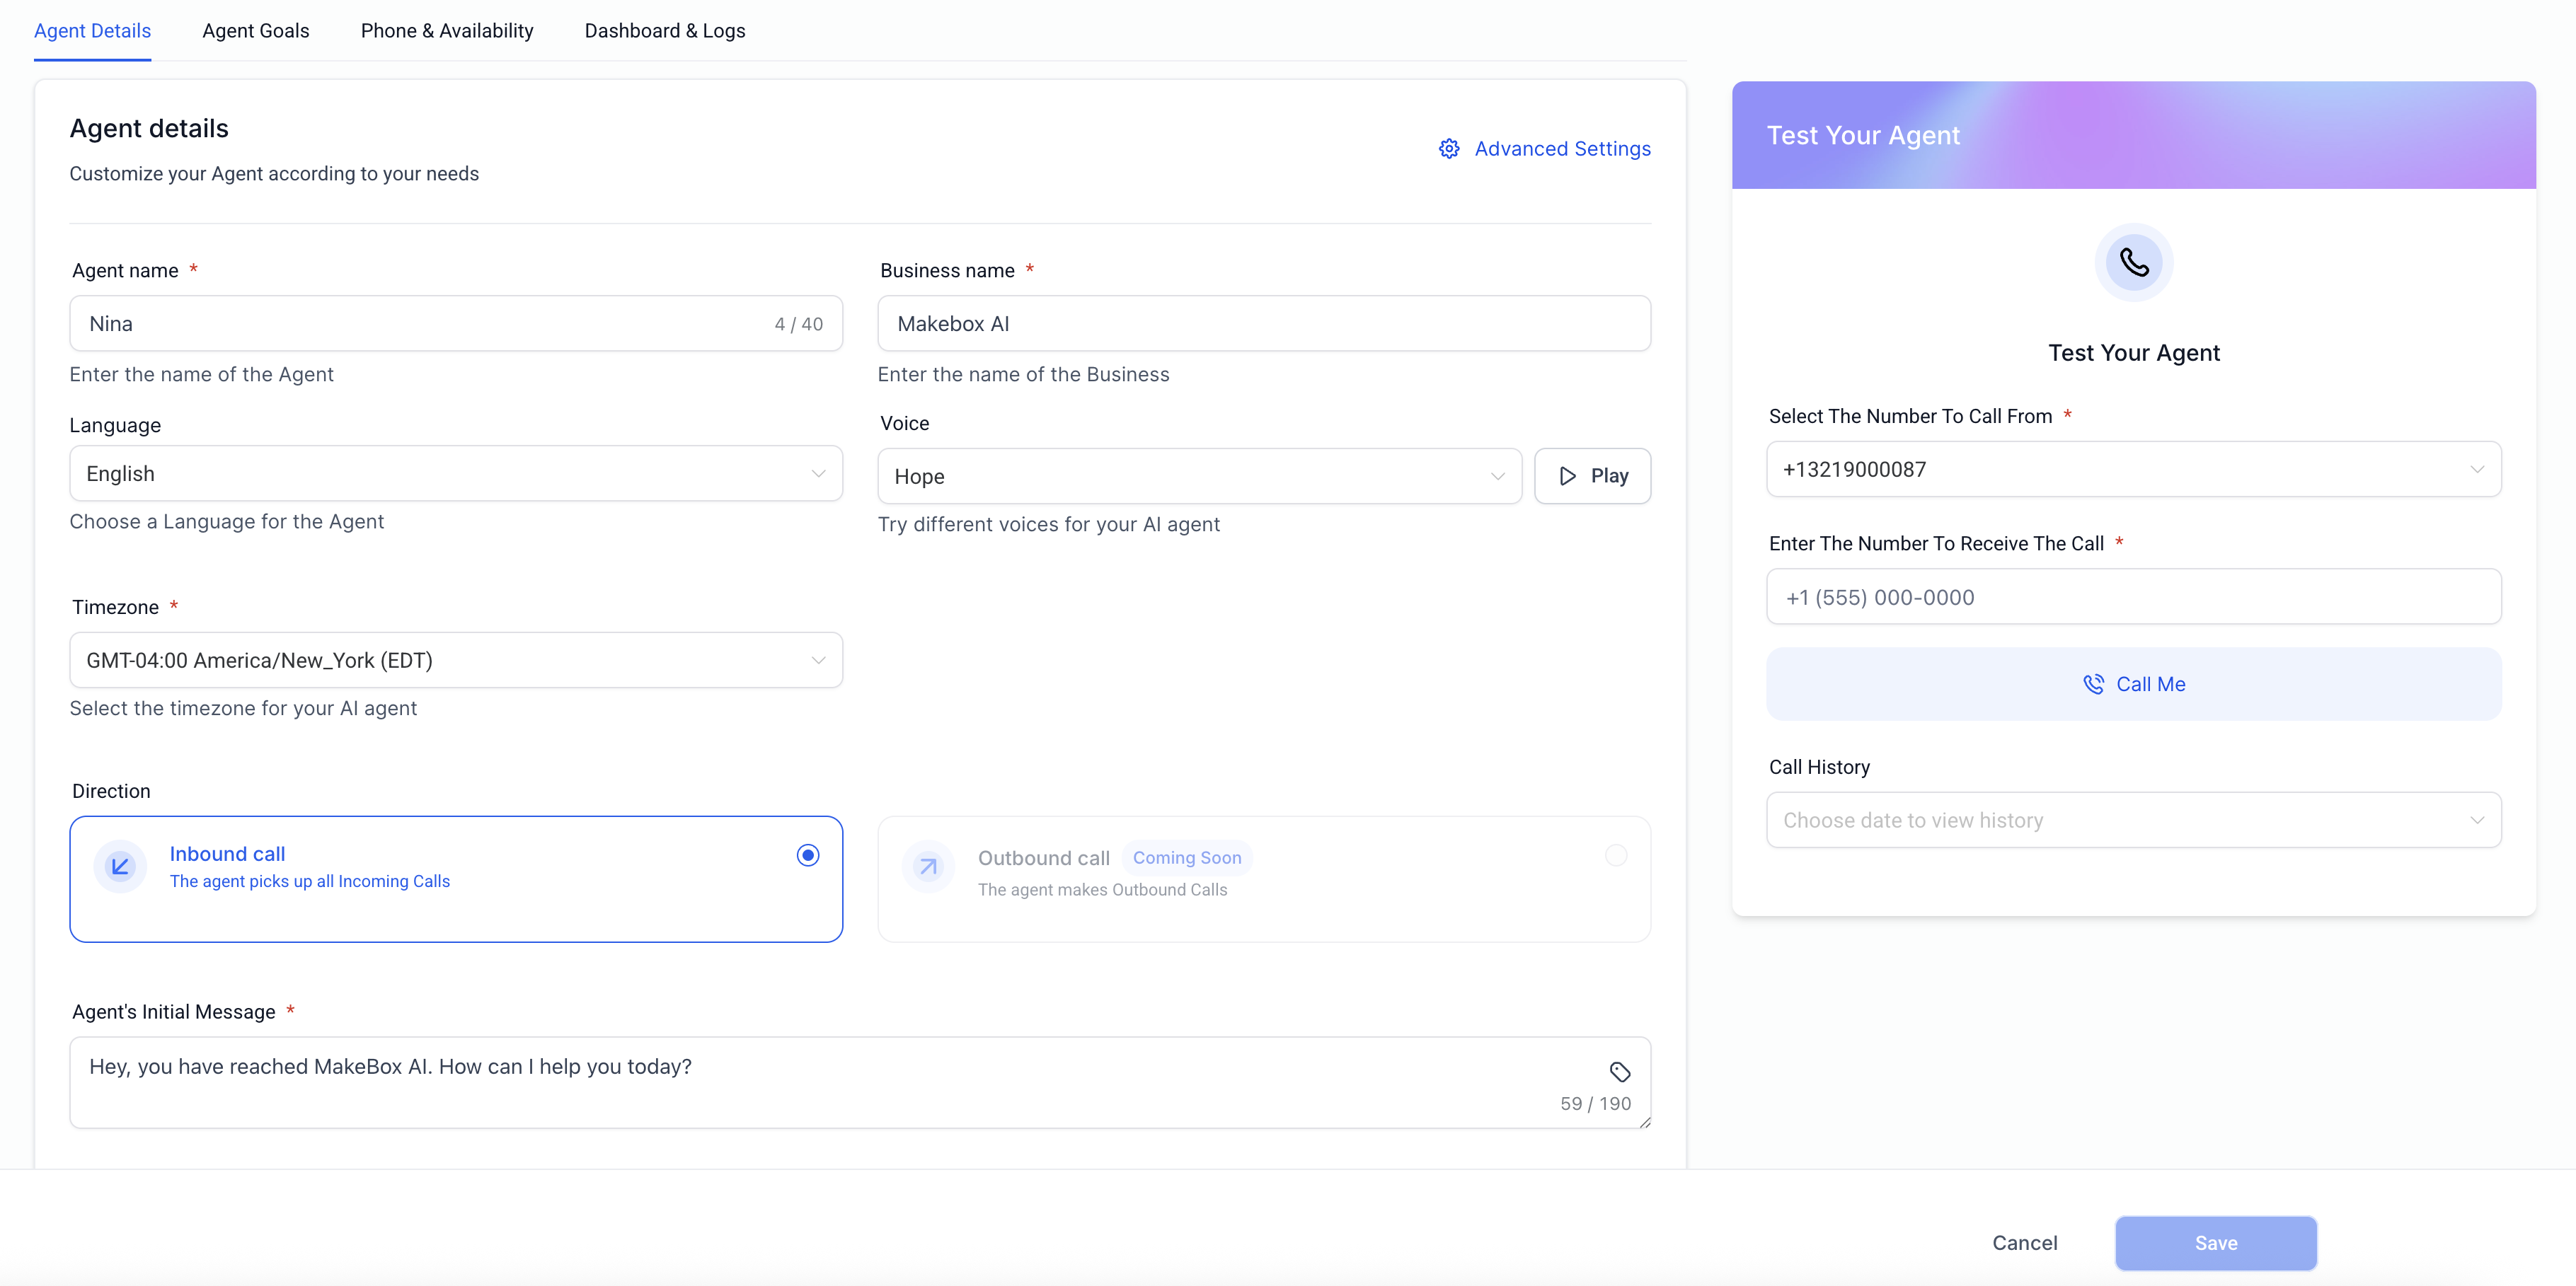Switch to the Agent Goals tab
Screen dimensions: 2576x1286
[x=256, y=31]
